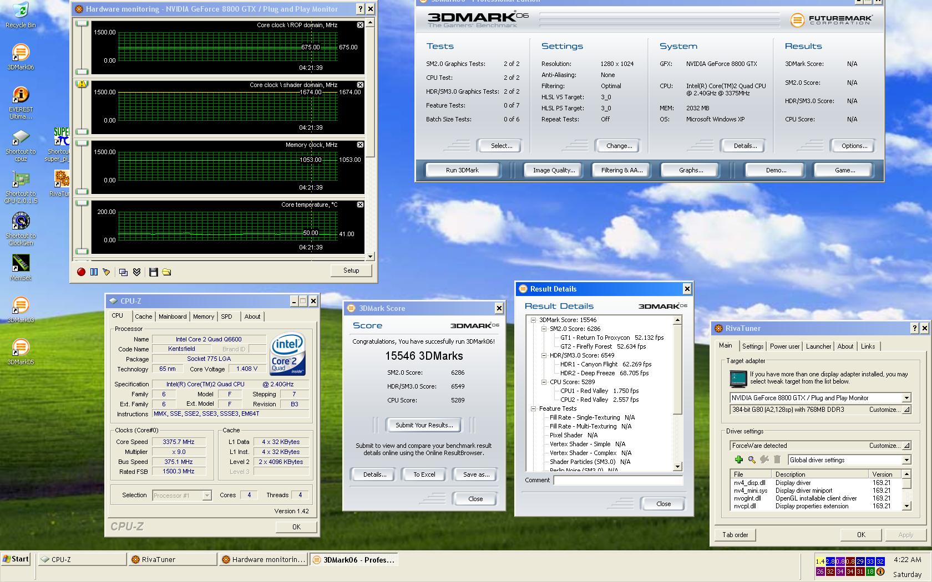Select the RivaTuner desktop shortcut icon
Viewport: 932px width, 582px height.
(60, 183)
